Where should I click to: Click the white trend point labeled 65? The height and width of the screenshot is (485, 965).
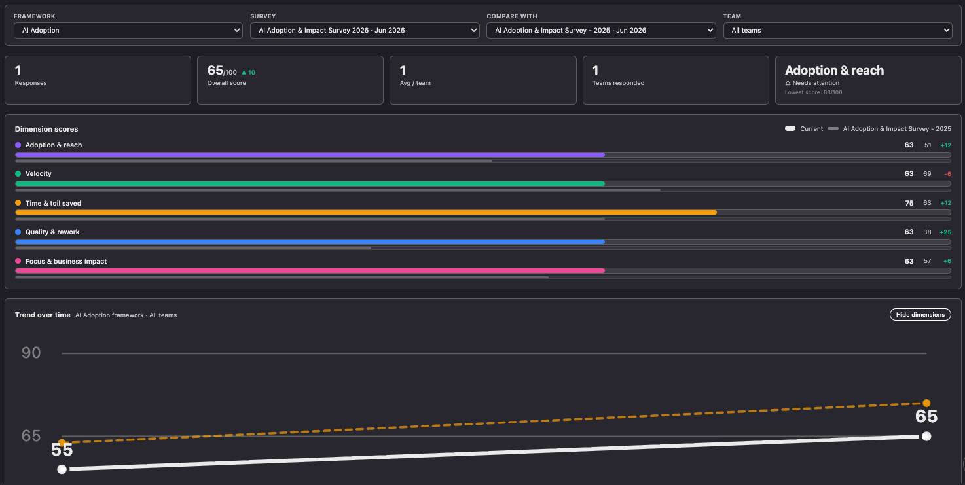[x=926, y=436]
